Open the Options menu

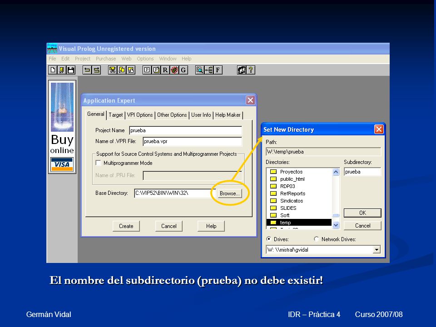click(145, 59)
